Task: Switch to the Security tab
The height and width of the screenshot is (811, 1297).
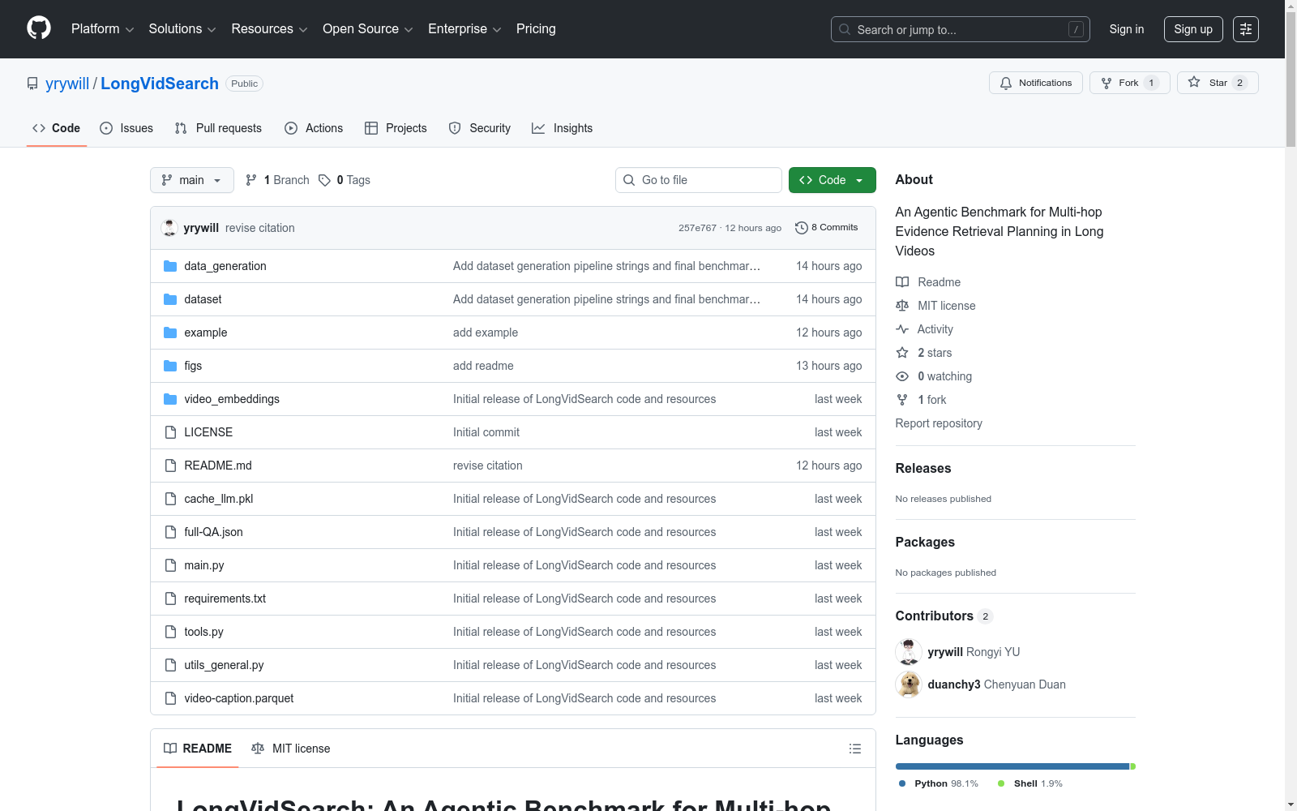Action: click(479, 128)
